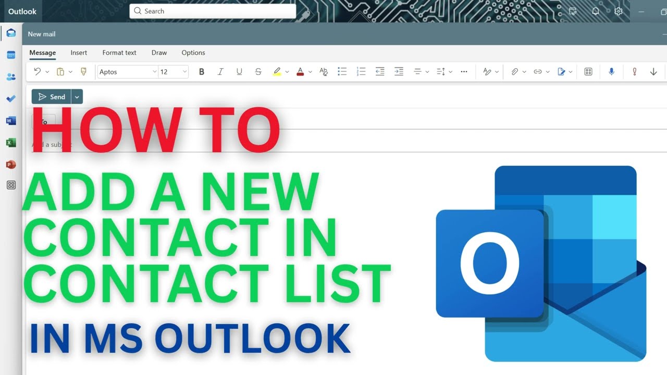Toggle bold formatting
This screenshot has height=375, width=667.
click(x=202, y=72)
